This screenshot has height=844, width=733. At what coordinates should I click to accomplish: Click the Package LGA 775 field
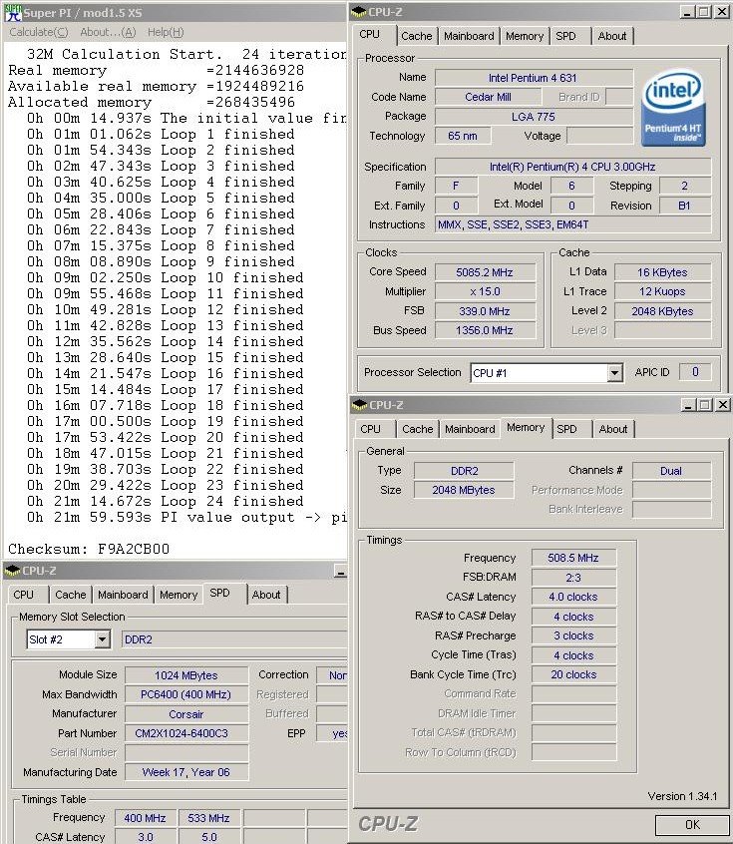533,117
